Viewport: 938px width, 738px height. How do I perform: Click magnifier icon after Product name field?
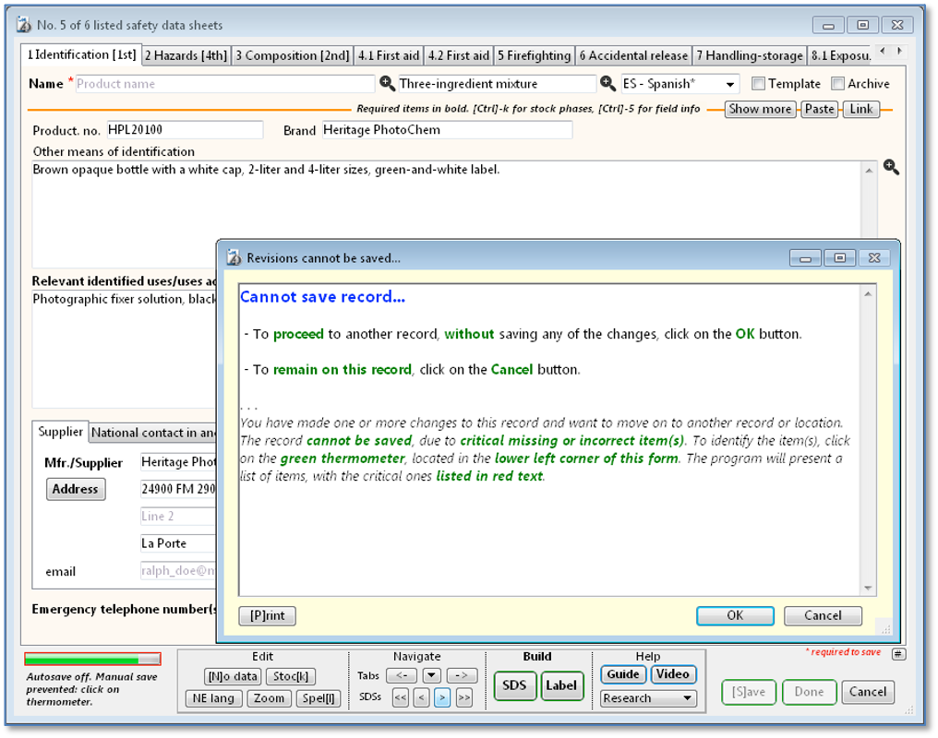tap(387, 84)
